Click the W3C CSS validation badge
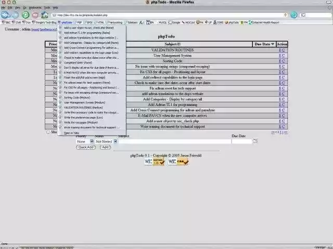This screenshot has width=333, height=249. (x=178, y=162)
